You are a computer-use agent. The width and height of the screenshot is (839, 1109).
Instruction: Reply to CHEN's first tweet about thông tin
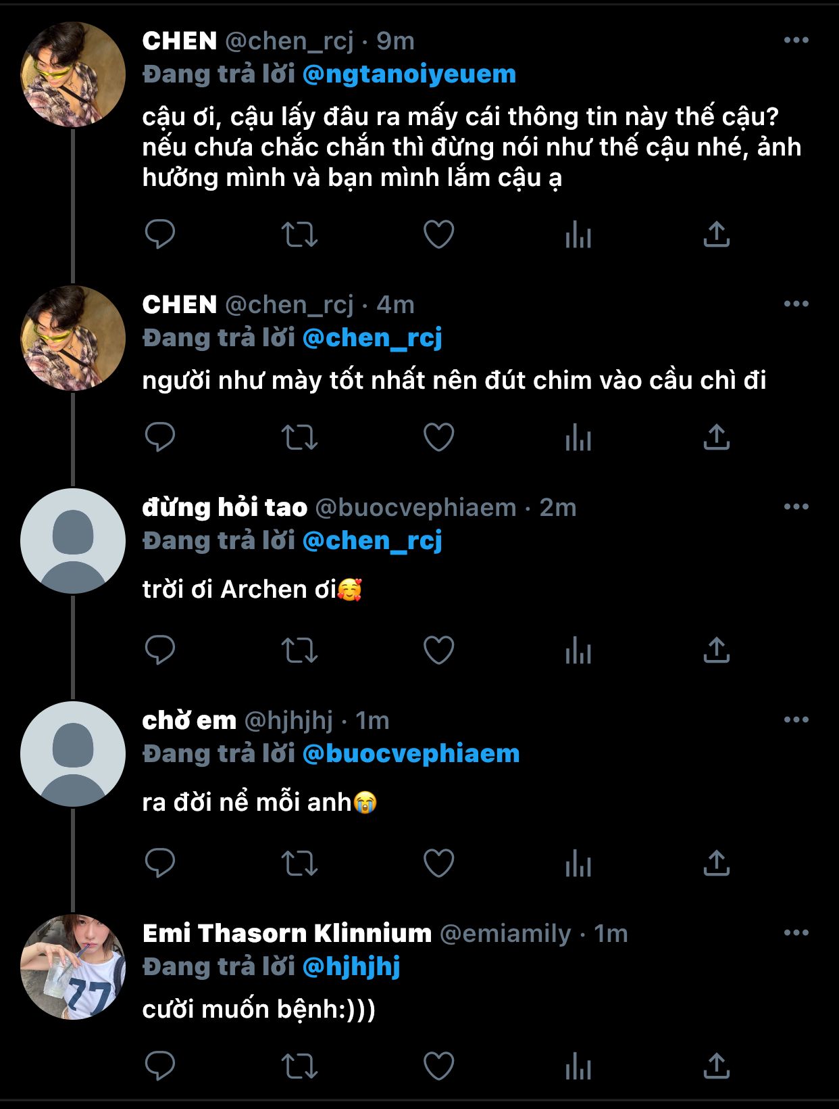pyautogui.click(x=160, y=235)
